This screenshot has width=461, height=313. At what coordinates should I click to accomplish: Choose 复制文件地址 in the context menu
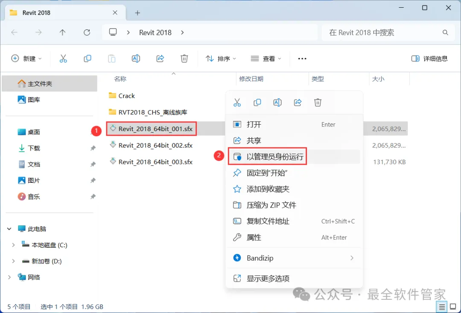pos(294,221)
